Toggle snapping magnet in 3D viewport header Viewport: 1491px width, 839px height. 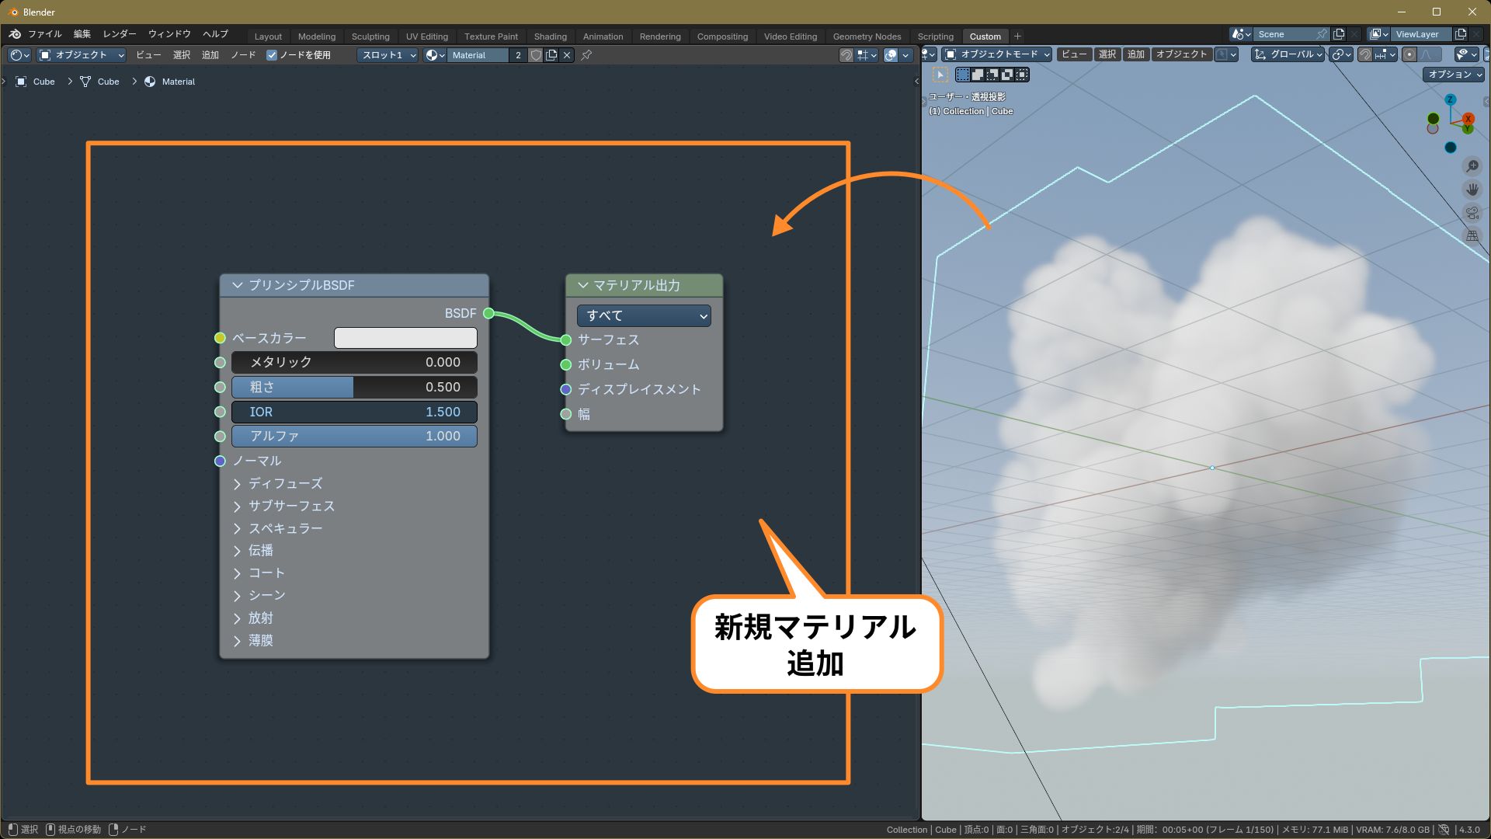(1364, 54)
